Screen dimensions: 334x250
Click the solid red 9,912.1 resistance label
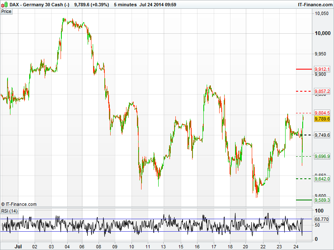(x=322, y=69)
